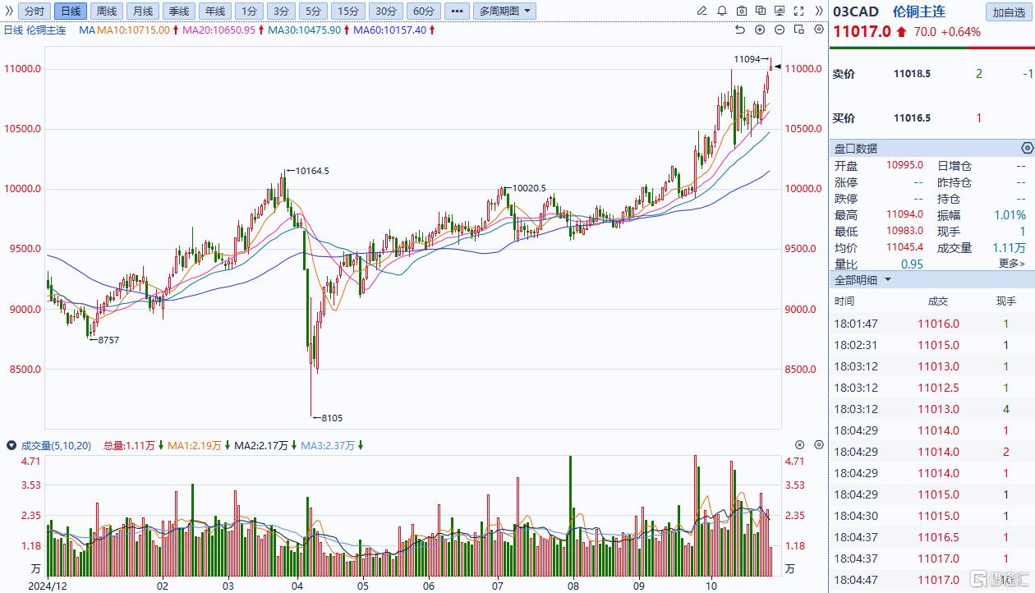Open the 更多> link in market data
Image resolution: width=1035 pixels, height=593 pixels.
tap(1011, 264)
